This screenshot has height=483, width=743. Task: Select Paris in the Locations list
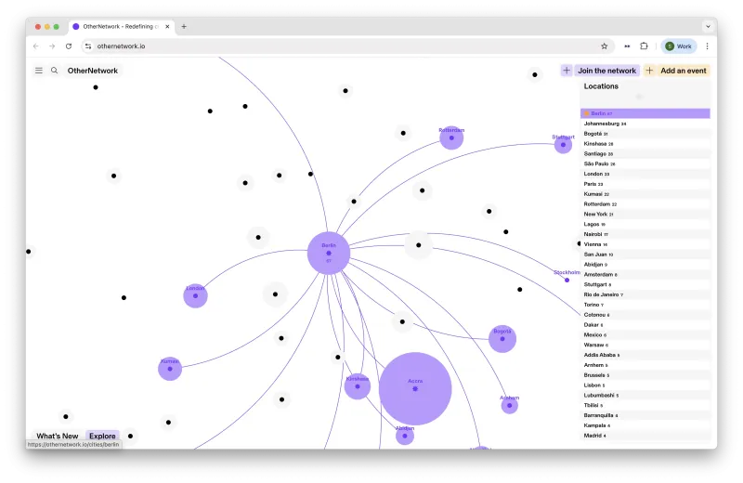[645, 184]
